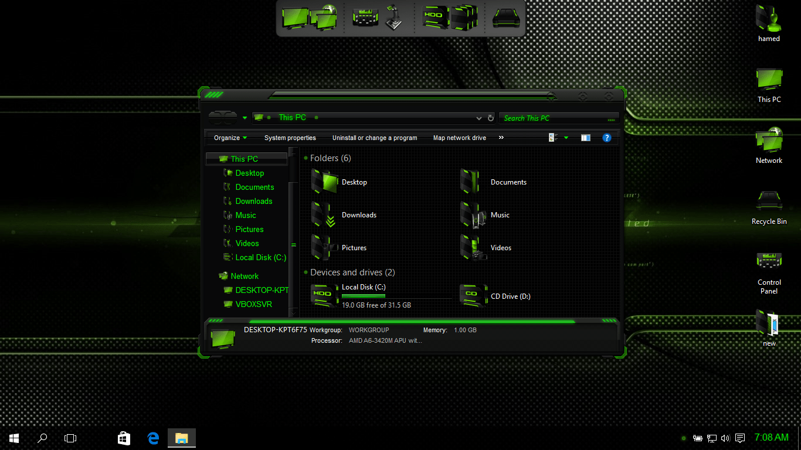Open the HDD icon in the top dock

tap(435, 18)
